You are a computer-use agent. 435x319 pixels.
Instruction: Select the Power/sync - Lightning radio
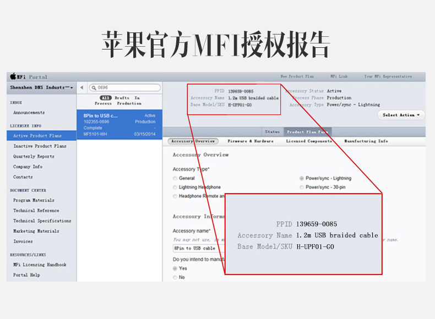pos(302,178)
